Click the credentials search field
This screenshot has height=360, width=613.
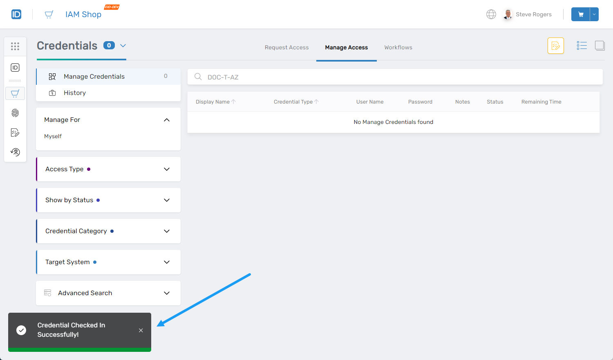[400, 77]
